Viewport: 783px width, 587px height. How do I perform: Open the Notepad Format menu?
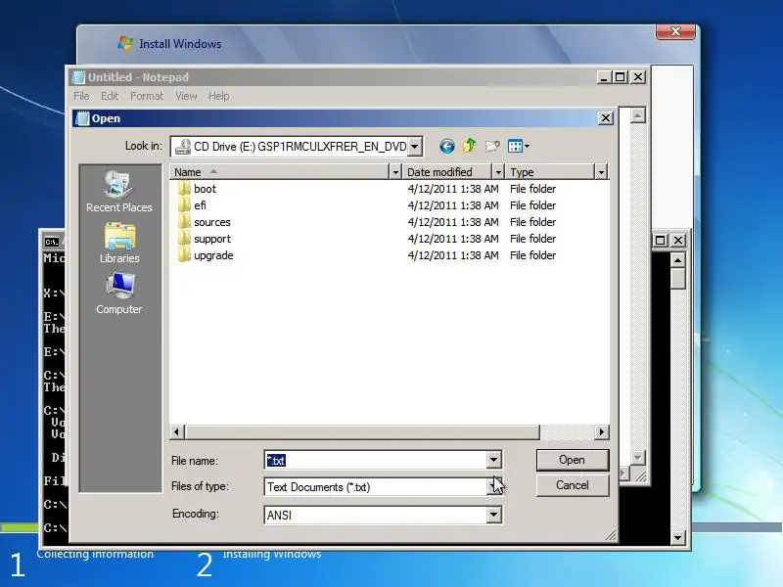coord(147,96)
